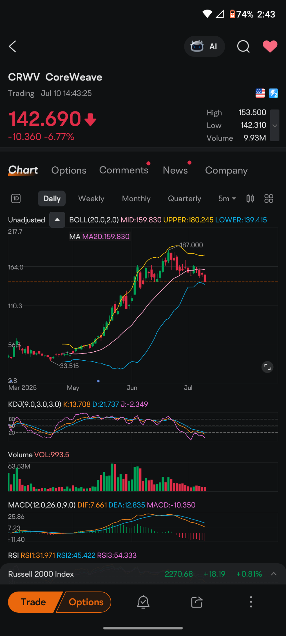The width and height of the screenshot is (286, 636).
Task: Tap the Volume VOL:993.5 label
Action: [x=38, y=455]
